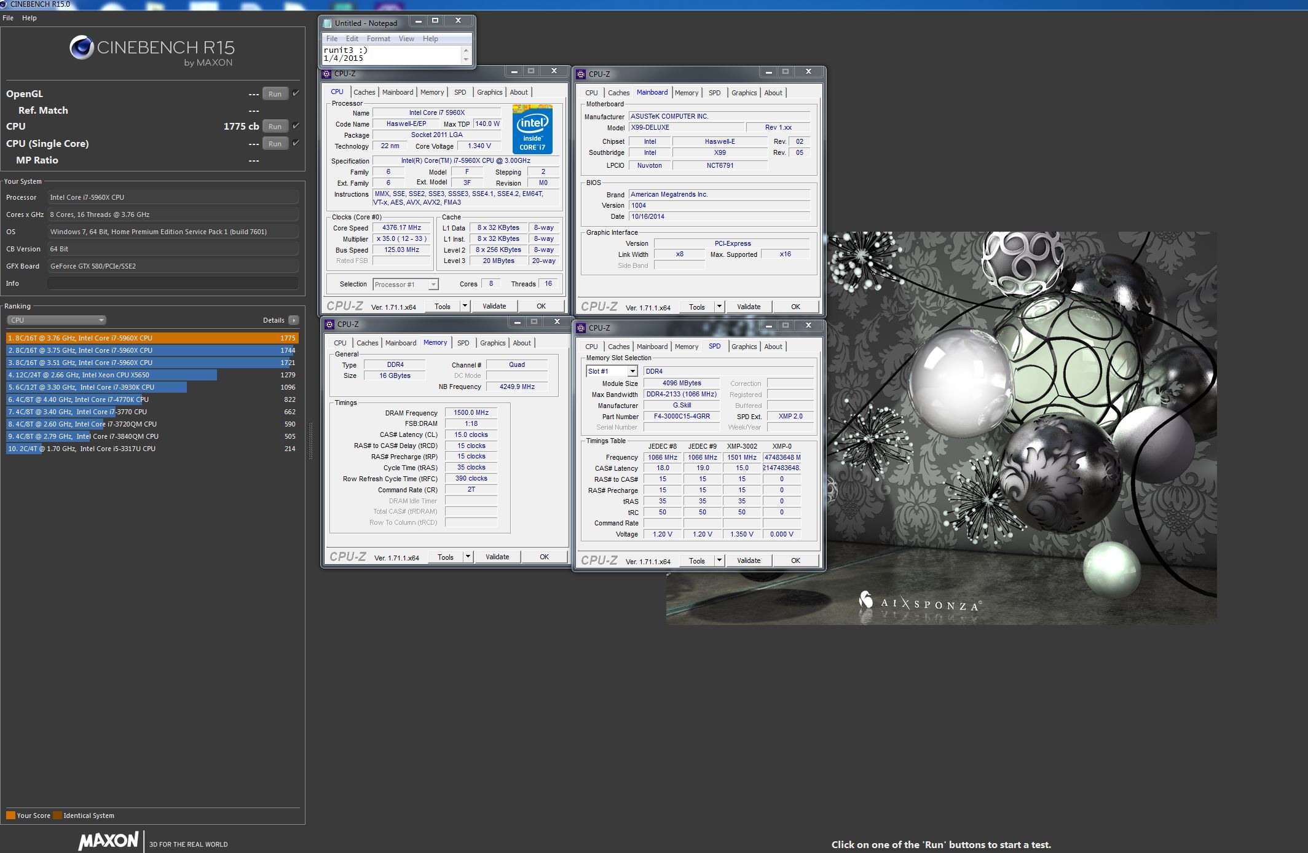
Task: Open the Processor #1 selection dropdown
Action: coord(406,285)
